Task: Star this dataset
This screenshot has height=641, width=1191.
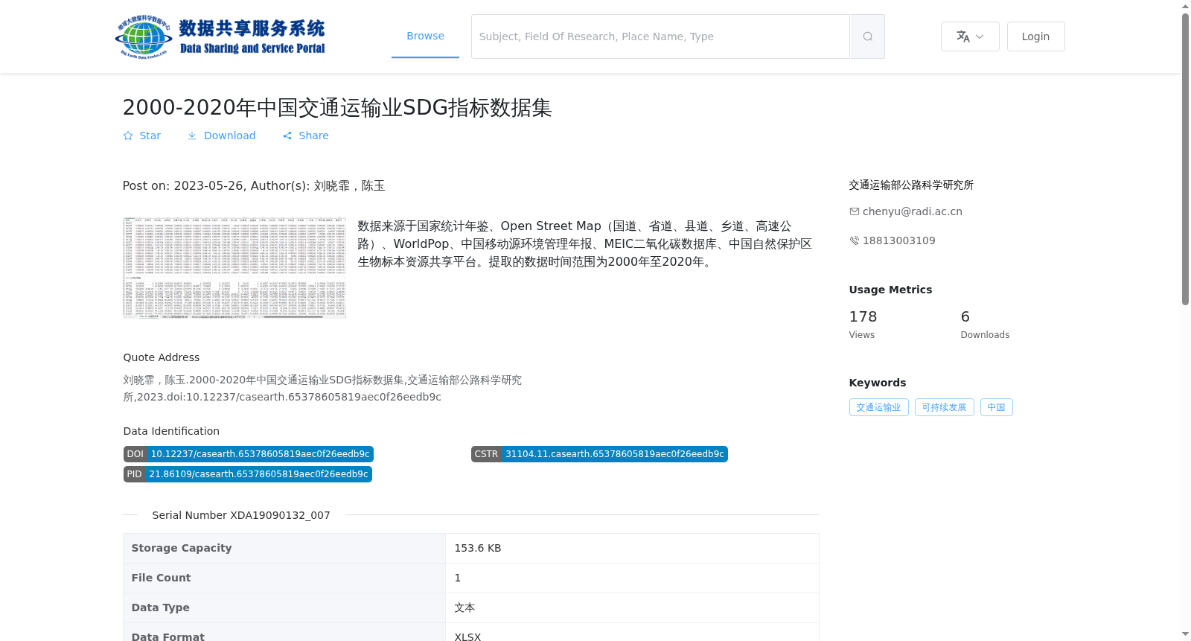Action: pyautogui.click(x=141, y=135)
